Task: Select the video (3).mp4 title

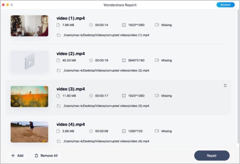Action: tap(71, 89)
